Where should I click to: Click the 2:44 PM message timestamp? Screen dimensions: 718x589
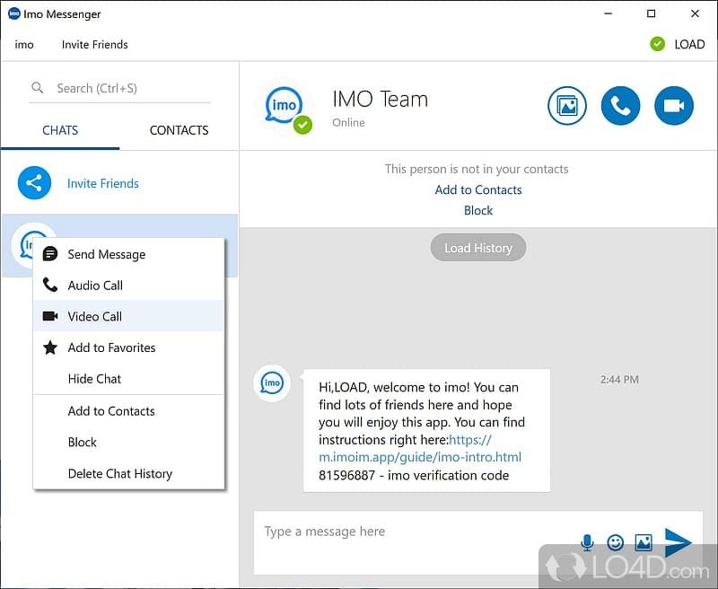click(x=619, y=380)
